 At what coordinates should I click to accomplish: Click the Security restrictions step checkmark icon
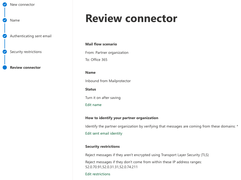pyautogui.click(x=5, y=52)
